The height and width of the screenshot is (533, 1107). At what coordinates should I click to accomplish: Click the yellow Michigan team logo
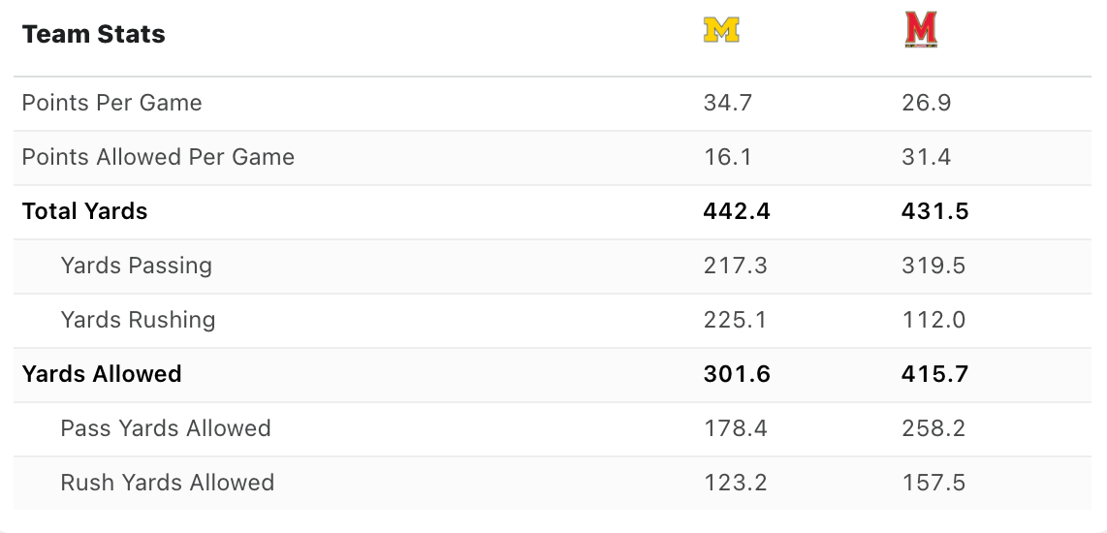click(721, 30)
